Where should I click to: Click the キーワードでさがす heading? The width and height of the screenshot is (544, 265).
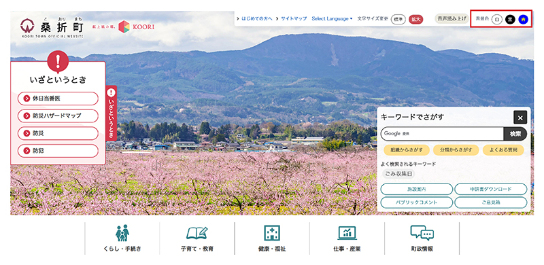[x=412, y=118]
